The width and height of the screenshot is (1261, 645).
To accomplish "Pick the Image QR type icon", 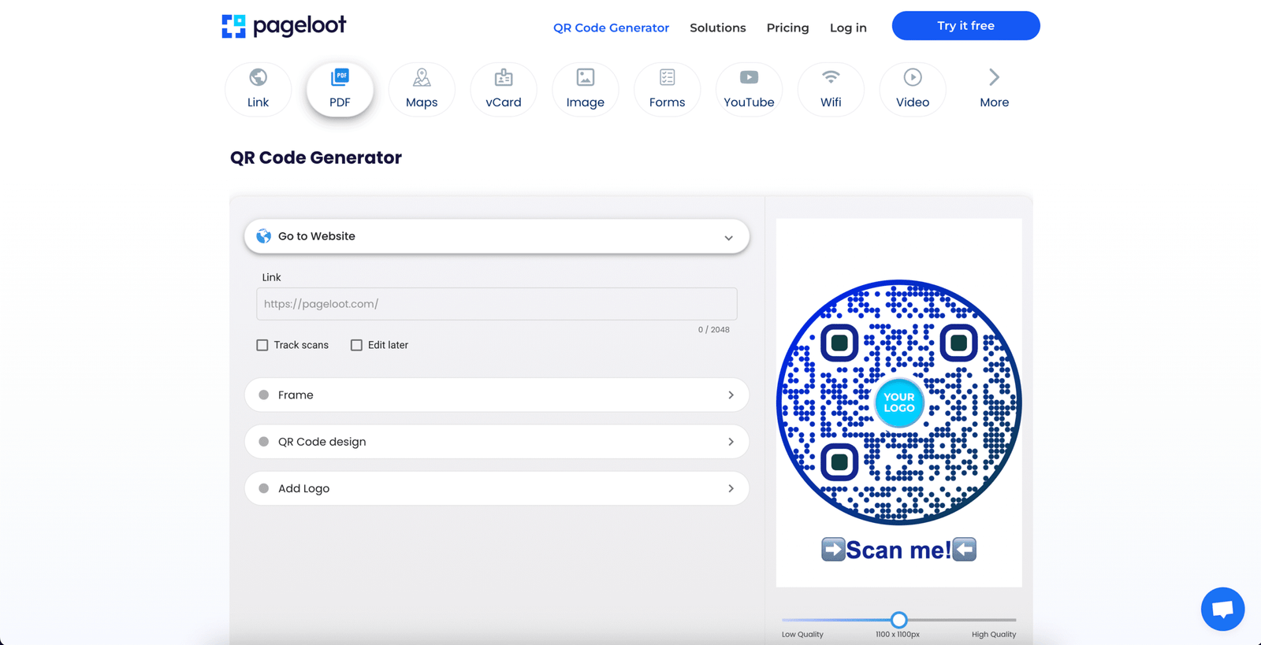I will pyautogui.click(x=586, y=89).
